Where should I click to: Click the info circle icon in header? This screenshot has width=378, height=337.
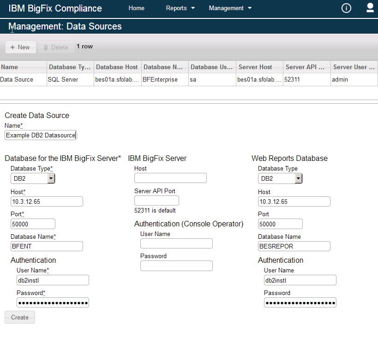pyautogui.click(x=346, y=8)
